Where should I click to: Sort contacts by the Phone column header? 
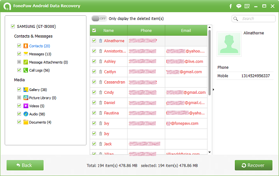click(146, 30)
